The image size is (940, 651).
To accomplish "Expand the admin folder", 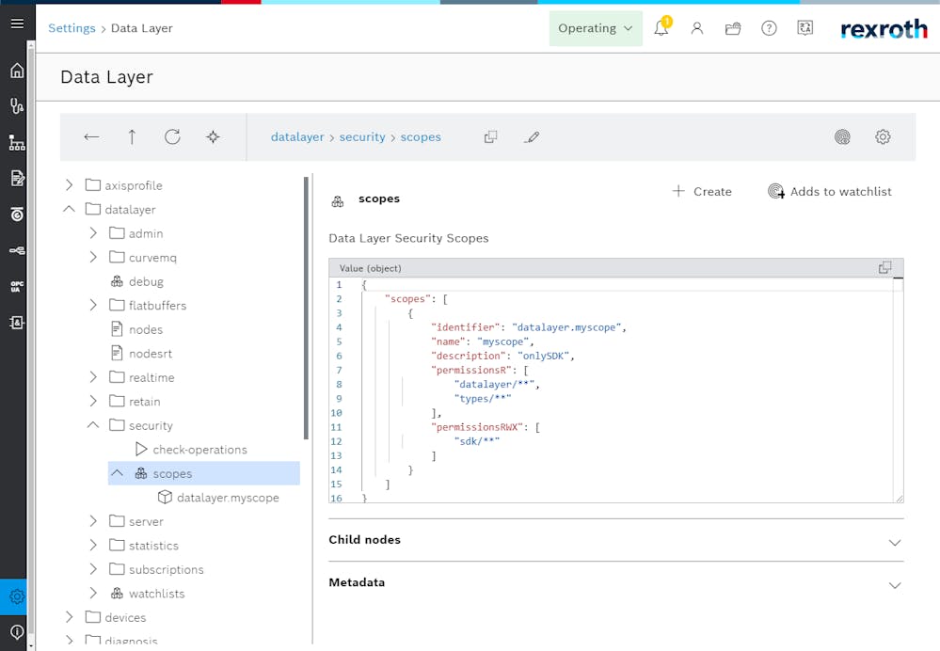I will click(x=93, y=233).
